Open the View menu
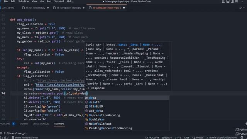The height and width of the screenshot is (139, 247). pos(34,2)
